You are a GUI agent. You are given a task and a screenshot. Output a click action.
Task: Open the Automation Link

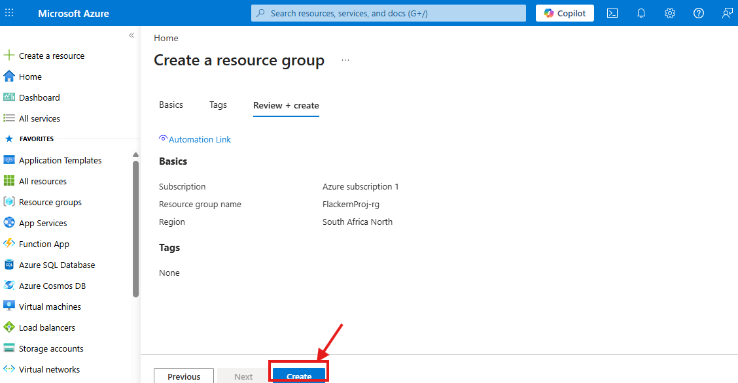pos(200,140)
